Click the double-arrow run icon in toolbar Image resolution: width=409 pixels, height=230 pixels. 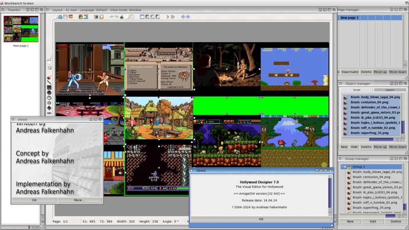(173, 17)
